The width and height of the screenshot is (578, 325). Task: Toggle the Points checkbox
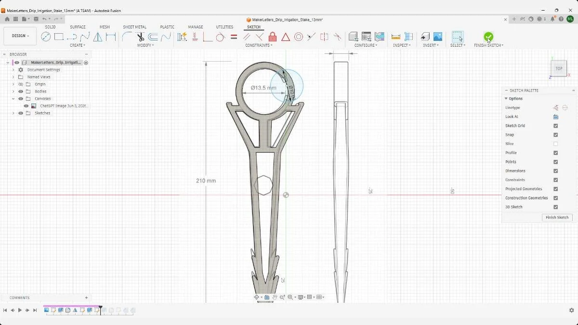click(555, 162)
